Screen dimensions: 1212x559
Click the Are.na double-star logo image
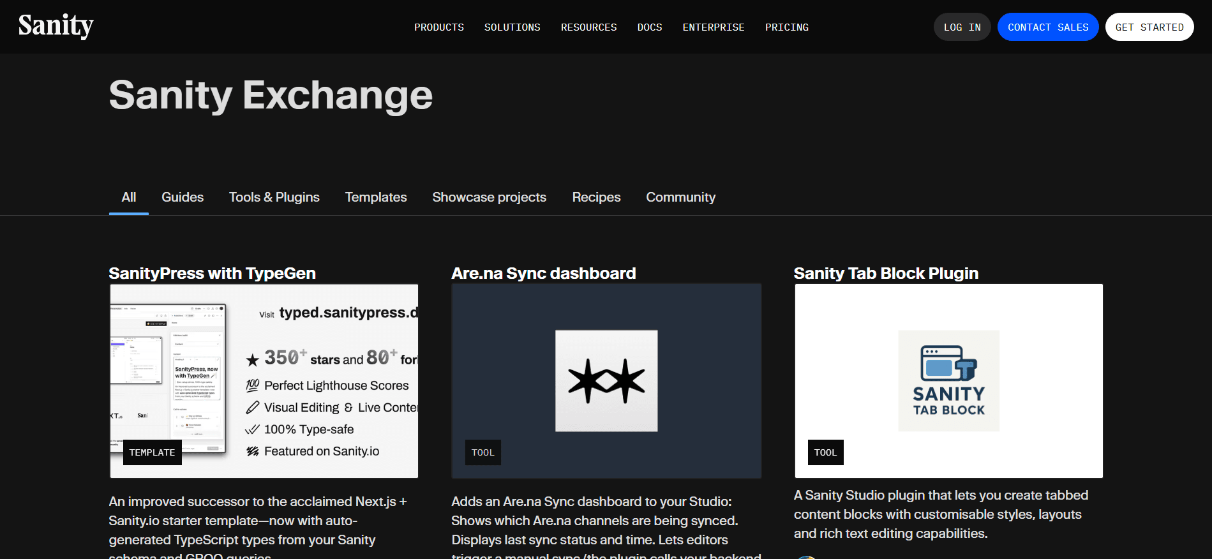pyautogui.click(x=606, y=381)
